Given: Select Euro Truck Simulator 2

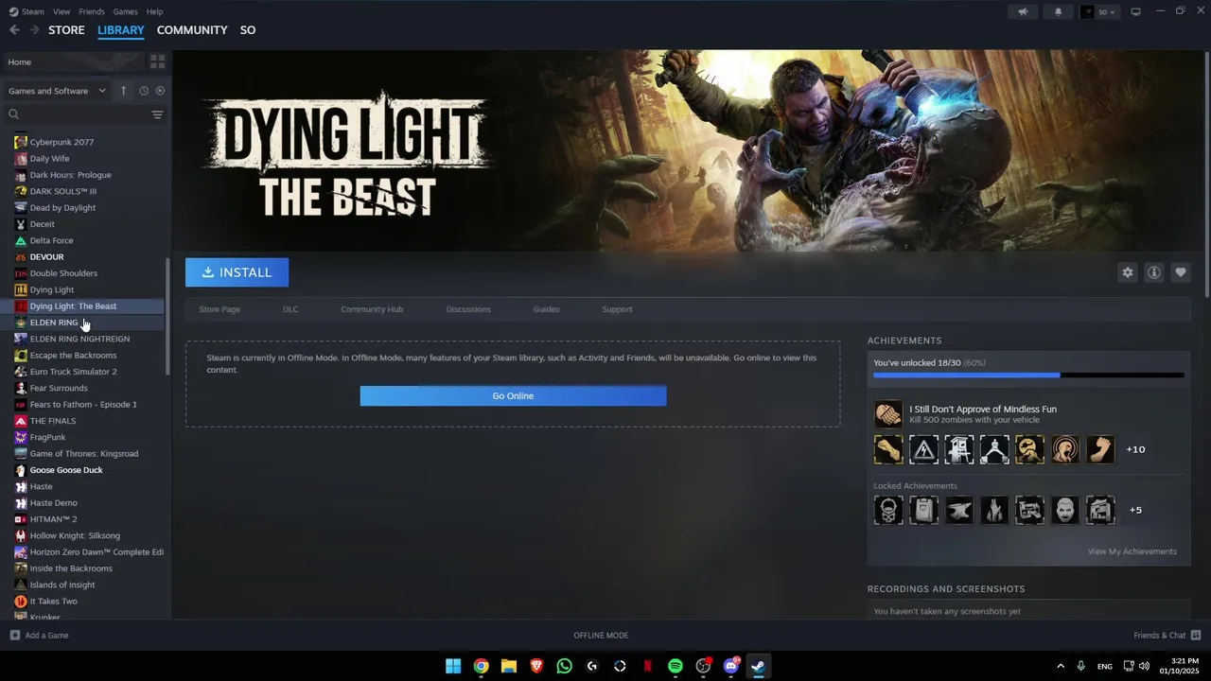Looking at the screenshot, I should [73, 372].
